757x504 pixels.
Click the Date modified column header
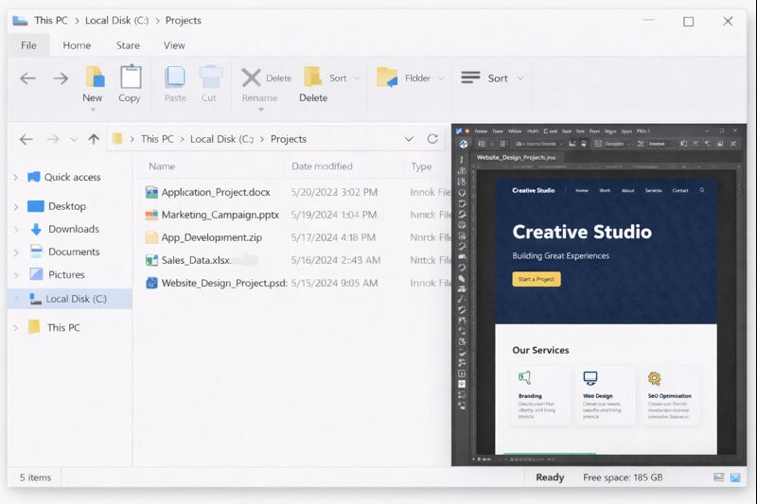point(322,166)
